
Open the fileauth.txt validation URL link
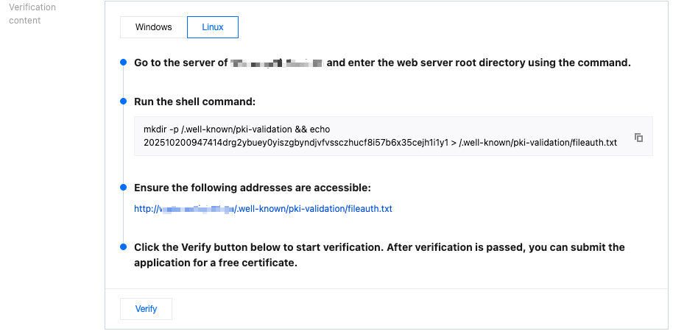pos(263,209)
